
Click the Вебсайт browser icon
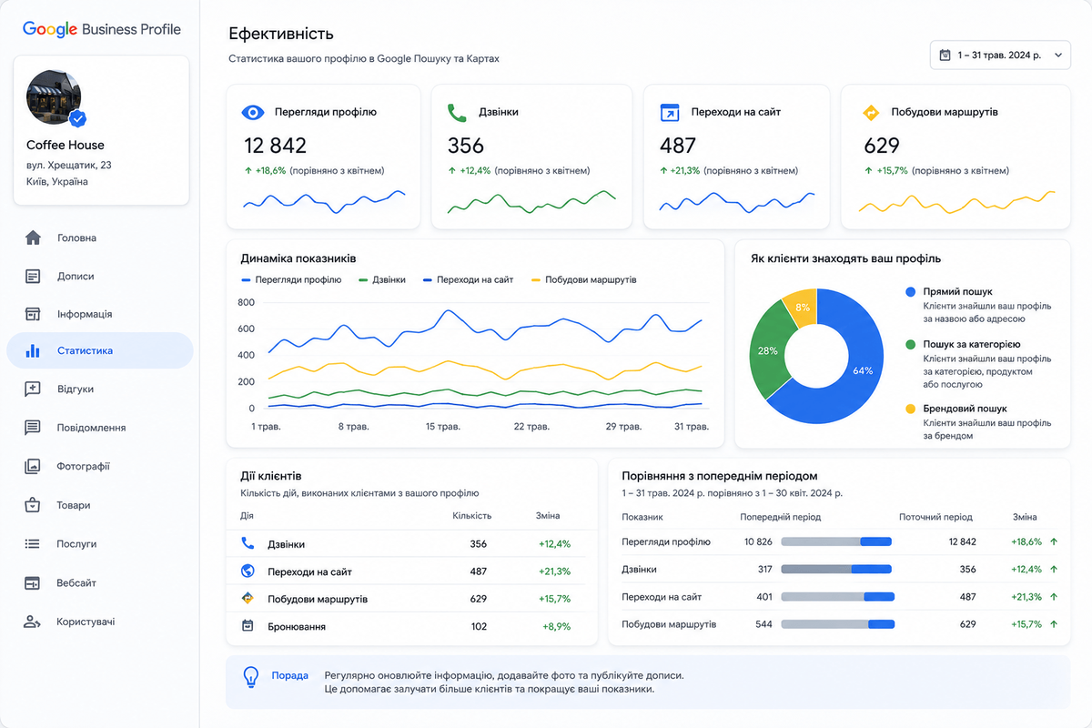click(33, 582)
